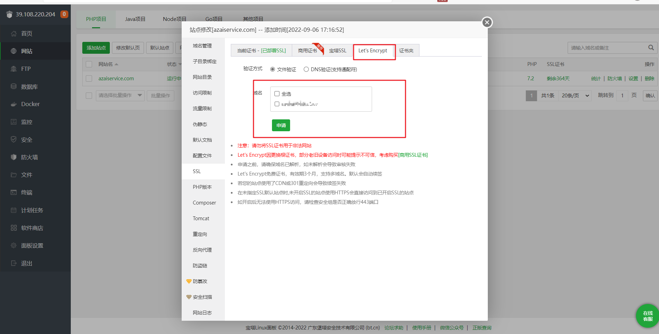Sort by 网站名 column arrow
Screen dimensions: 659x334
pos(116,64)
